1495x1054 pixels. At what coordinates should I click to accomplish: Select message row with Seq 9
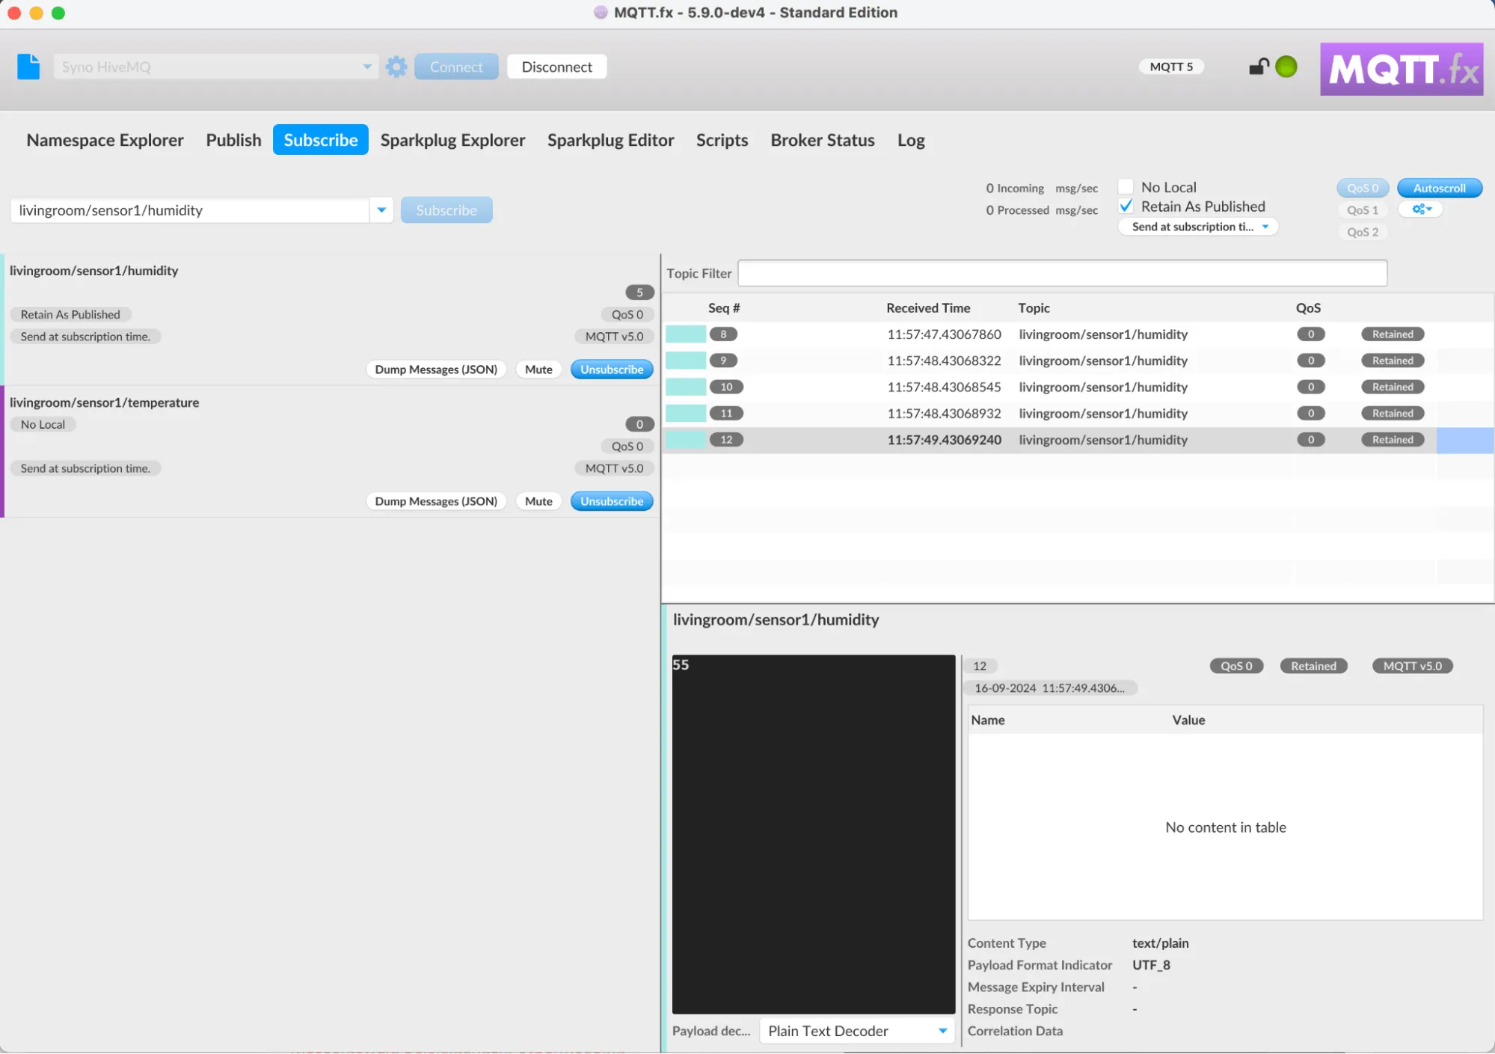[1078, 361]
